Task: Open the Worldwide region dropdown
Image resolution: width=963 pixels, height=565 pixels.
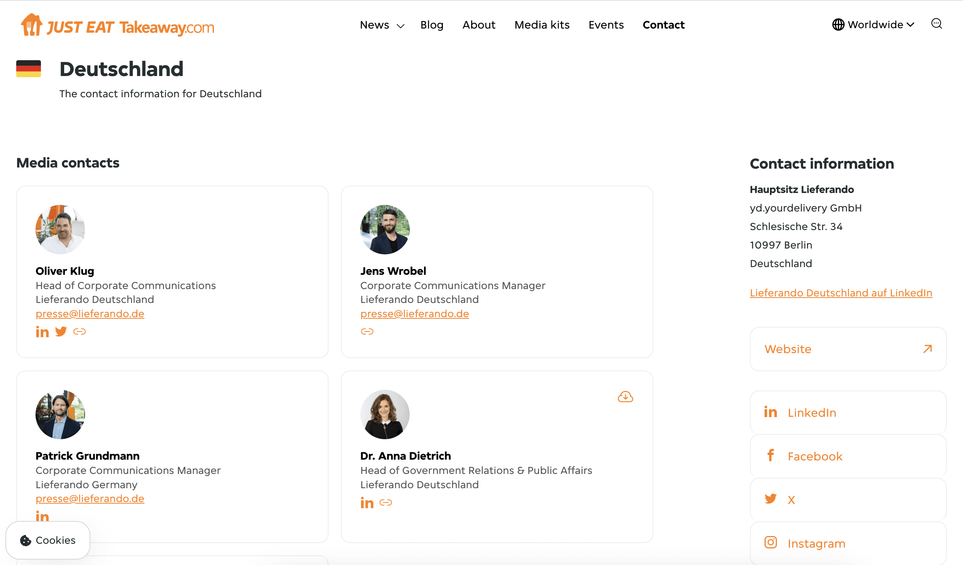Action: (873, 25)
